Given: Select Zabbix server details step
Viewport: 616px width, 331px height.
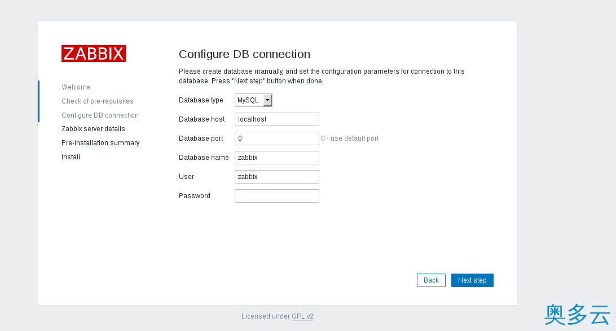Looking at the screenshot, I should point(93,129).
